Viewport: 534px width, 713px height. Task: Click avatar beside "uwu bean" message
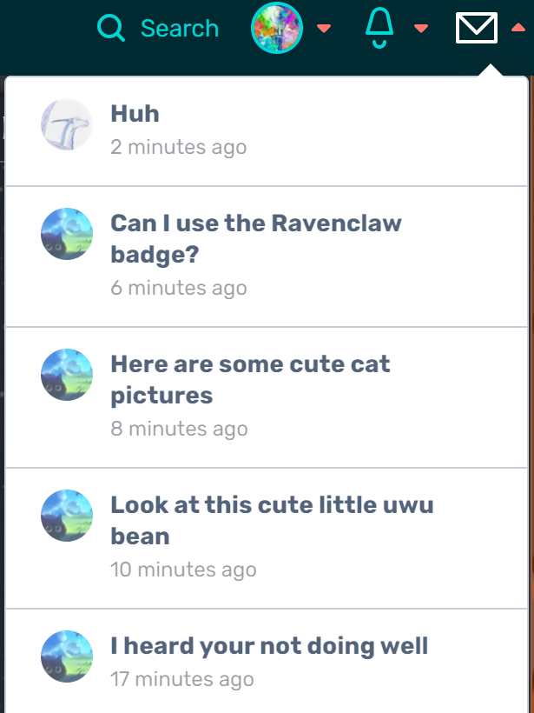point(67,515)
